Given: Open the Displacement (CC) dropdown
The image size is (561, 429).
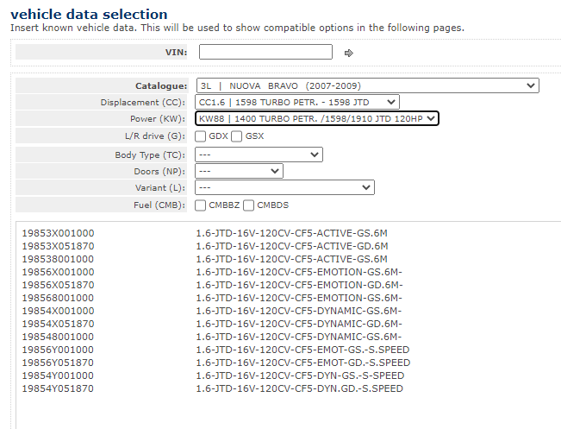Looking at the screenshot, I should click(x=297, y=102).
